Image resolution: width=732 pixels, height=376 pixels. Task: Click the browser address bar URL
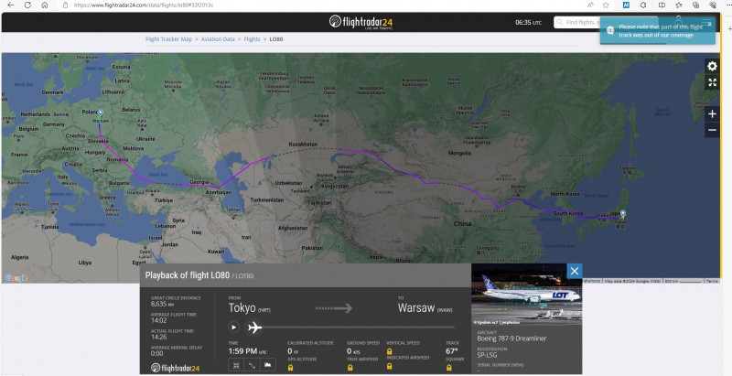tap(144, 5)
